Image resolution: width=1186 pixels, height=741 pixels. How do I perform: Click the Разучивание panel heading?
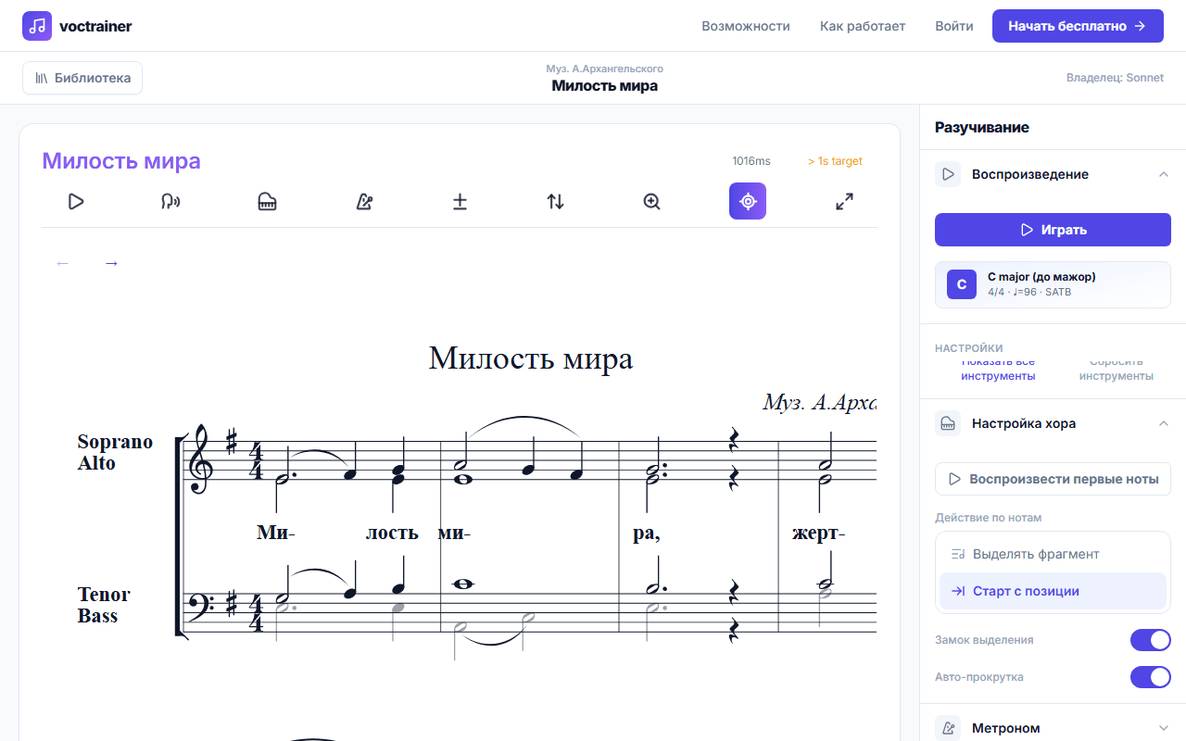pos(982,127)
